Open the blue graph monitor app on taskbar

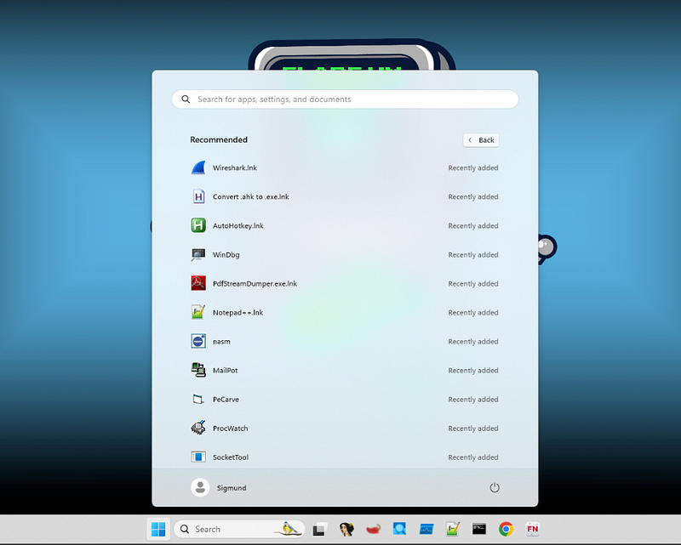click(x=426, y=529)
